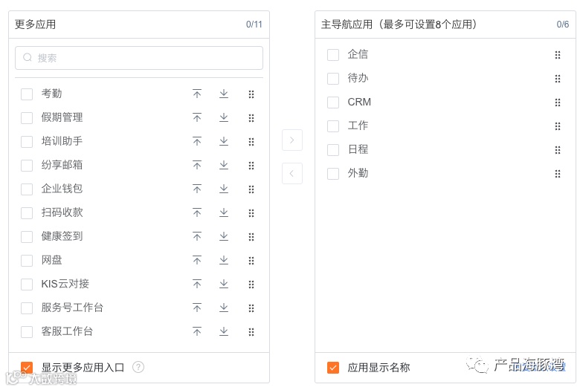This screenshot has width=583, height=390.
Task: Click left arrow transfer button
Action: (x=292, y=173)
